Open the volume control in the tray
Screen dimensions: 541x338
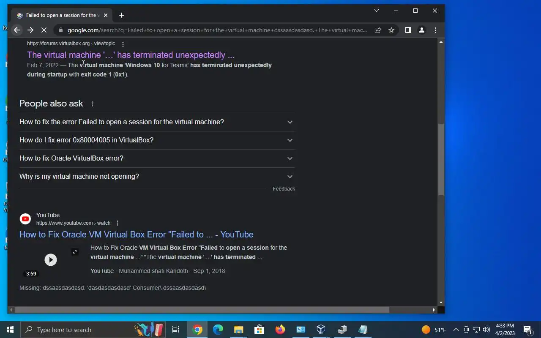486,330
